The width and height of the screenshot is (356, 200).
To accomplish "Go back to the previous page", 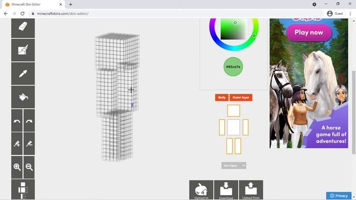I will pyautogui.click(x=6, y=13).
